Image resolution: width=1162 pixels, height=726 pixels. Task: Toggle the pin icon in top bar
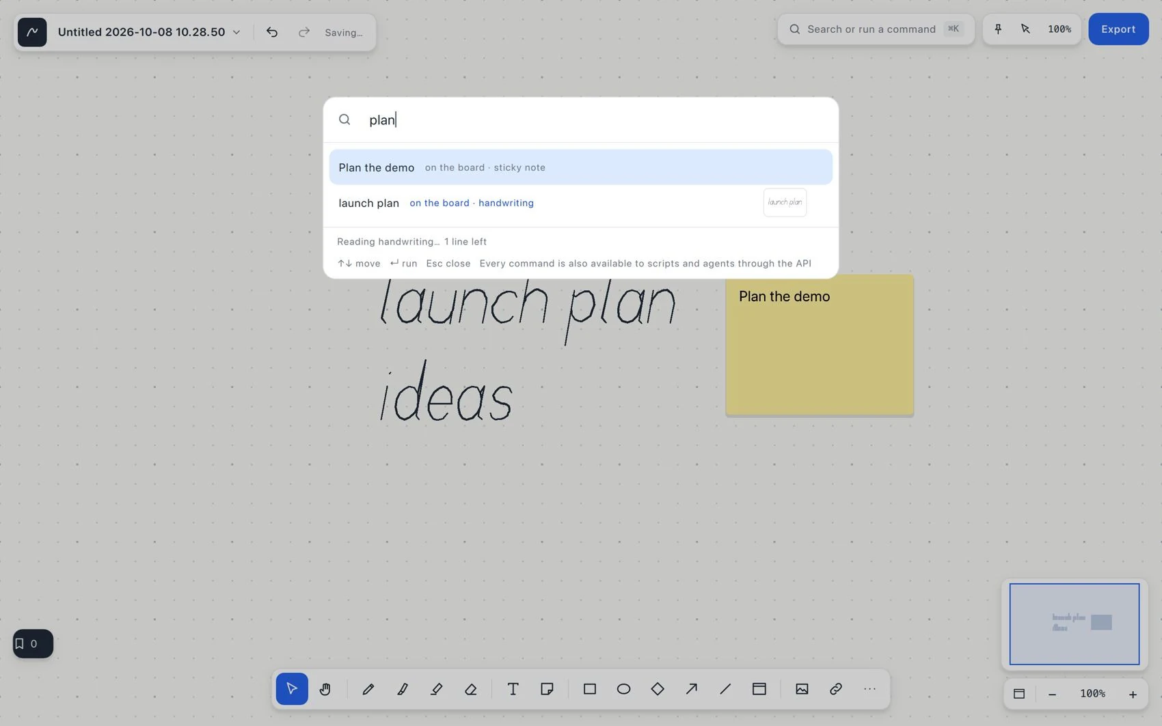point(998,29)
